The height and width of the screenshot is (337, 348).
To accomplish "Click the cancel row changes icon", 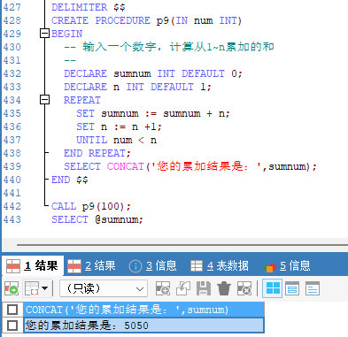I will (x=244, y=288).
